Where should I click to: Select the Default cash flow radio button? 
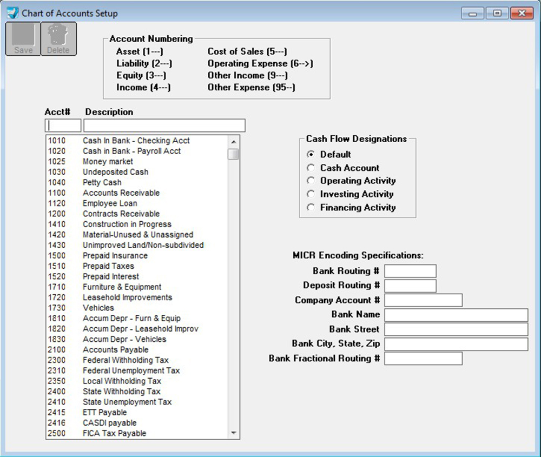[x=311, y=155]
